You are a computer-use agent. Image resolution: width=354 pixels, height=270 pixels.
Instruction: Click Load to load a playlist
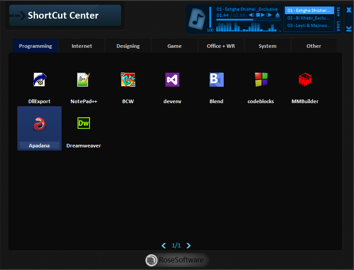click(338, 26)
